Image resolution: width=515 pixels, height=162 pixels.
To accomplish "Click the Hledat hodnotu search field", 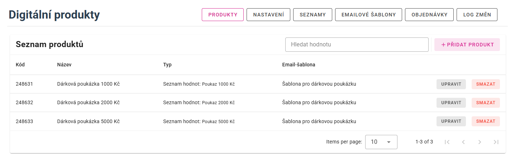I will click(x=357, y=45).
